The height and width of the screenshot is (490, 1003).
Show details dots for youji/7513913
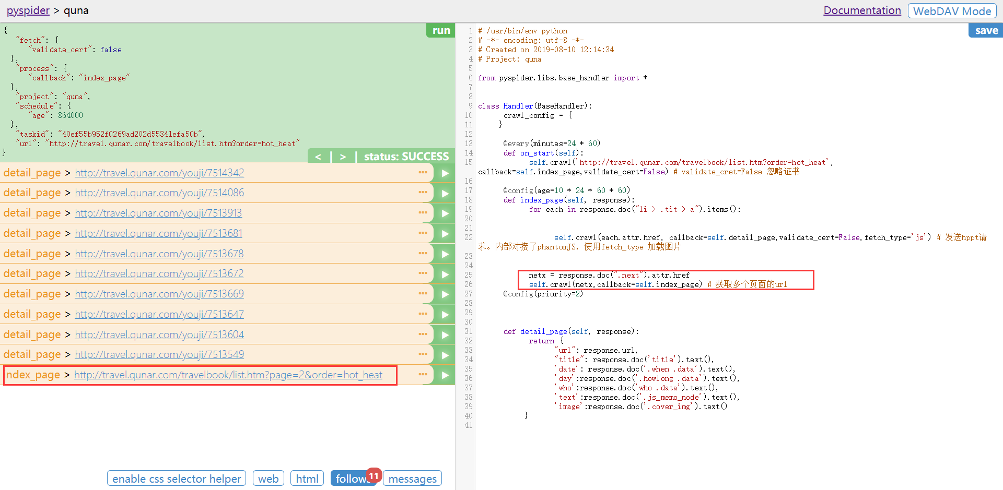point(423,212)
